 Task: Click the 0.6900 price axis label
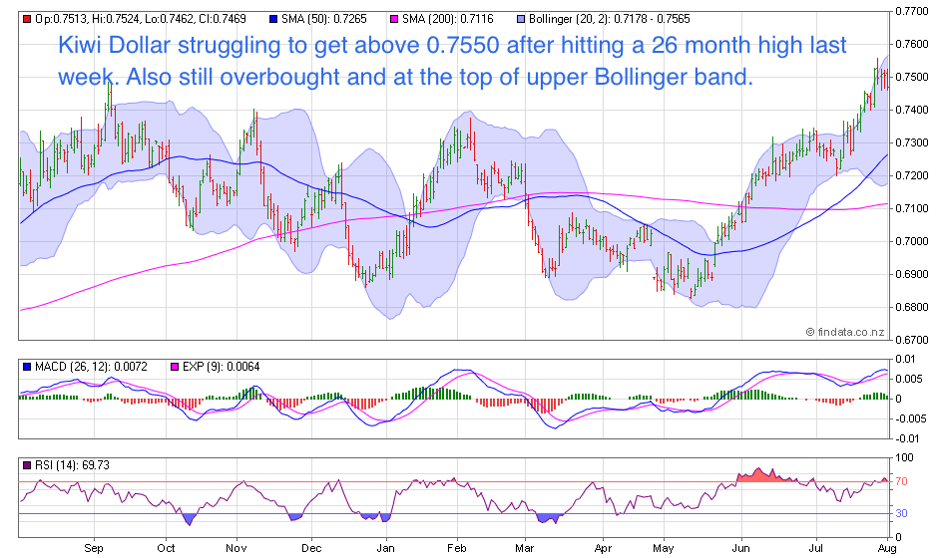(912, 274)
